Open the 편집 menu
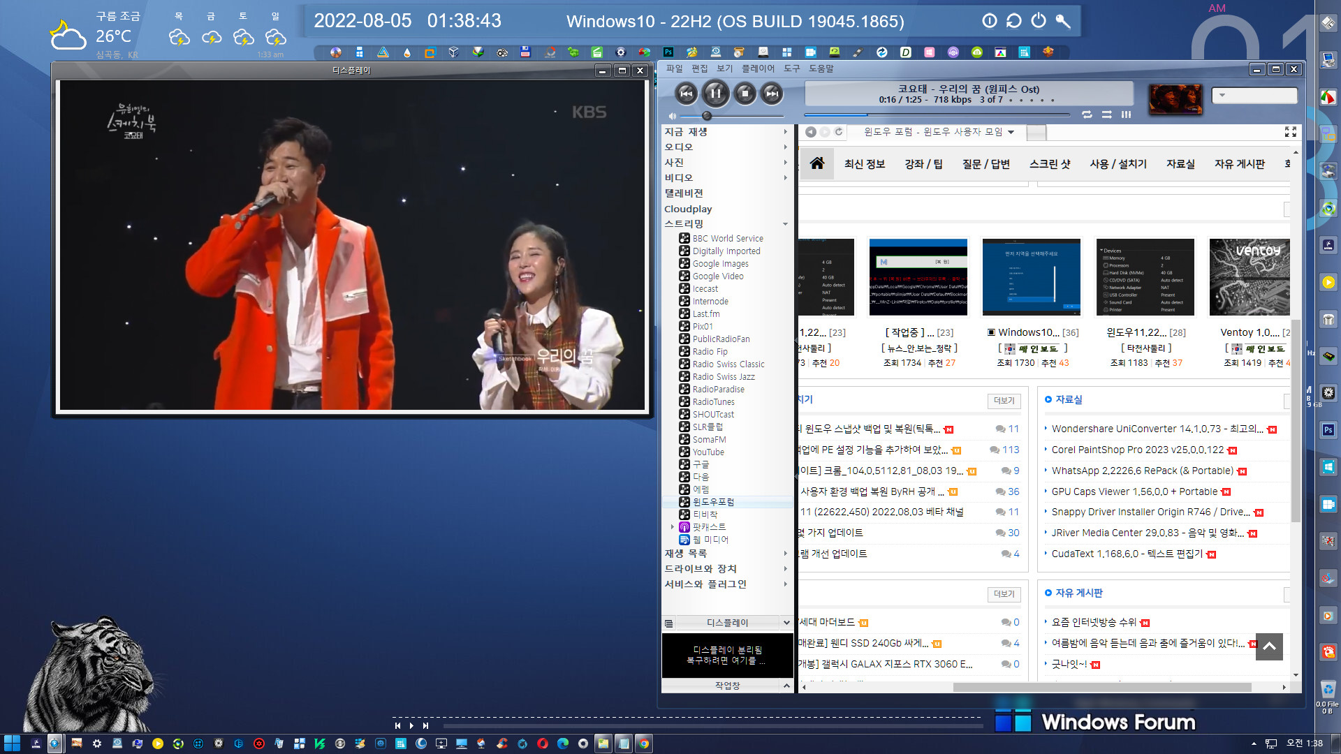Viewport: 1341px width, 754px height. (x=699, y=68)
